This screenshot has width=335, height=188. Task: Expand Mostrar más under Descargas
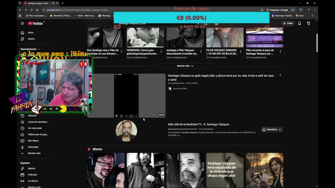pyautogui.click(x=34, y=153)
